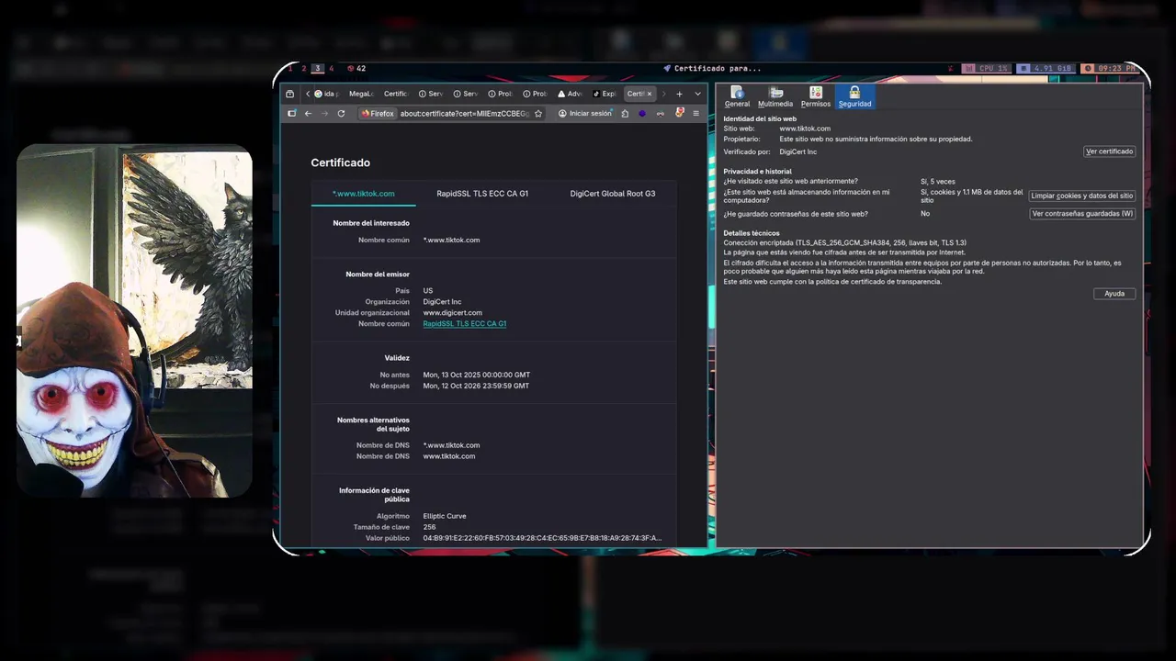Click the Elliptic Curve algorithm value
The width and height of the screenshot is (1176, 661).
point(445,516)
